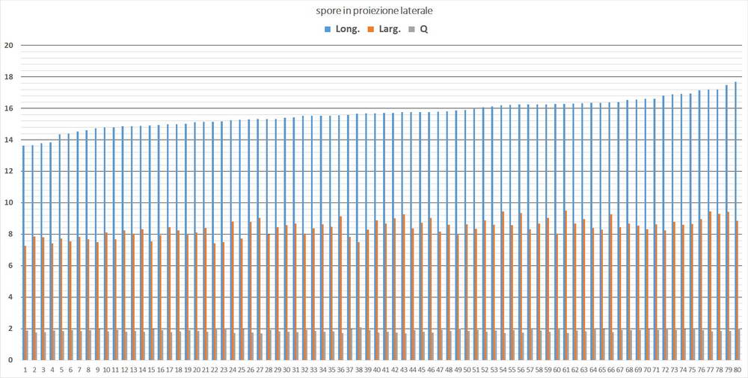Click the y-axis label 4
Viewport: 748px width, 378px height.
10,297
